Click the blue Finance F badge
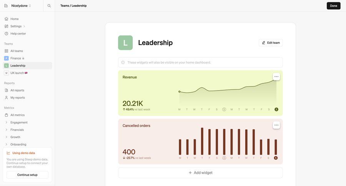This screenshot has width=346, height=186. [x=7, y=58]
